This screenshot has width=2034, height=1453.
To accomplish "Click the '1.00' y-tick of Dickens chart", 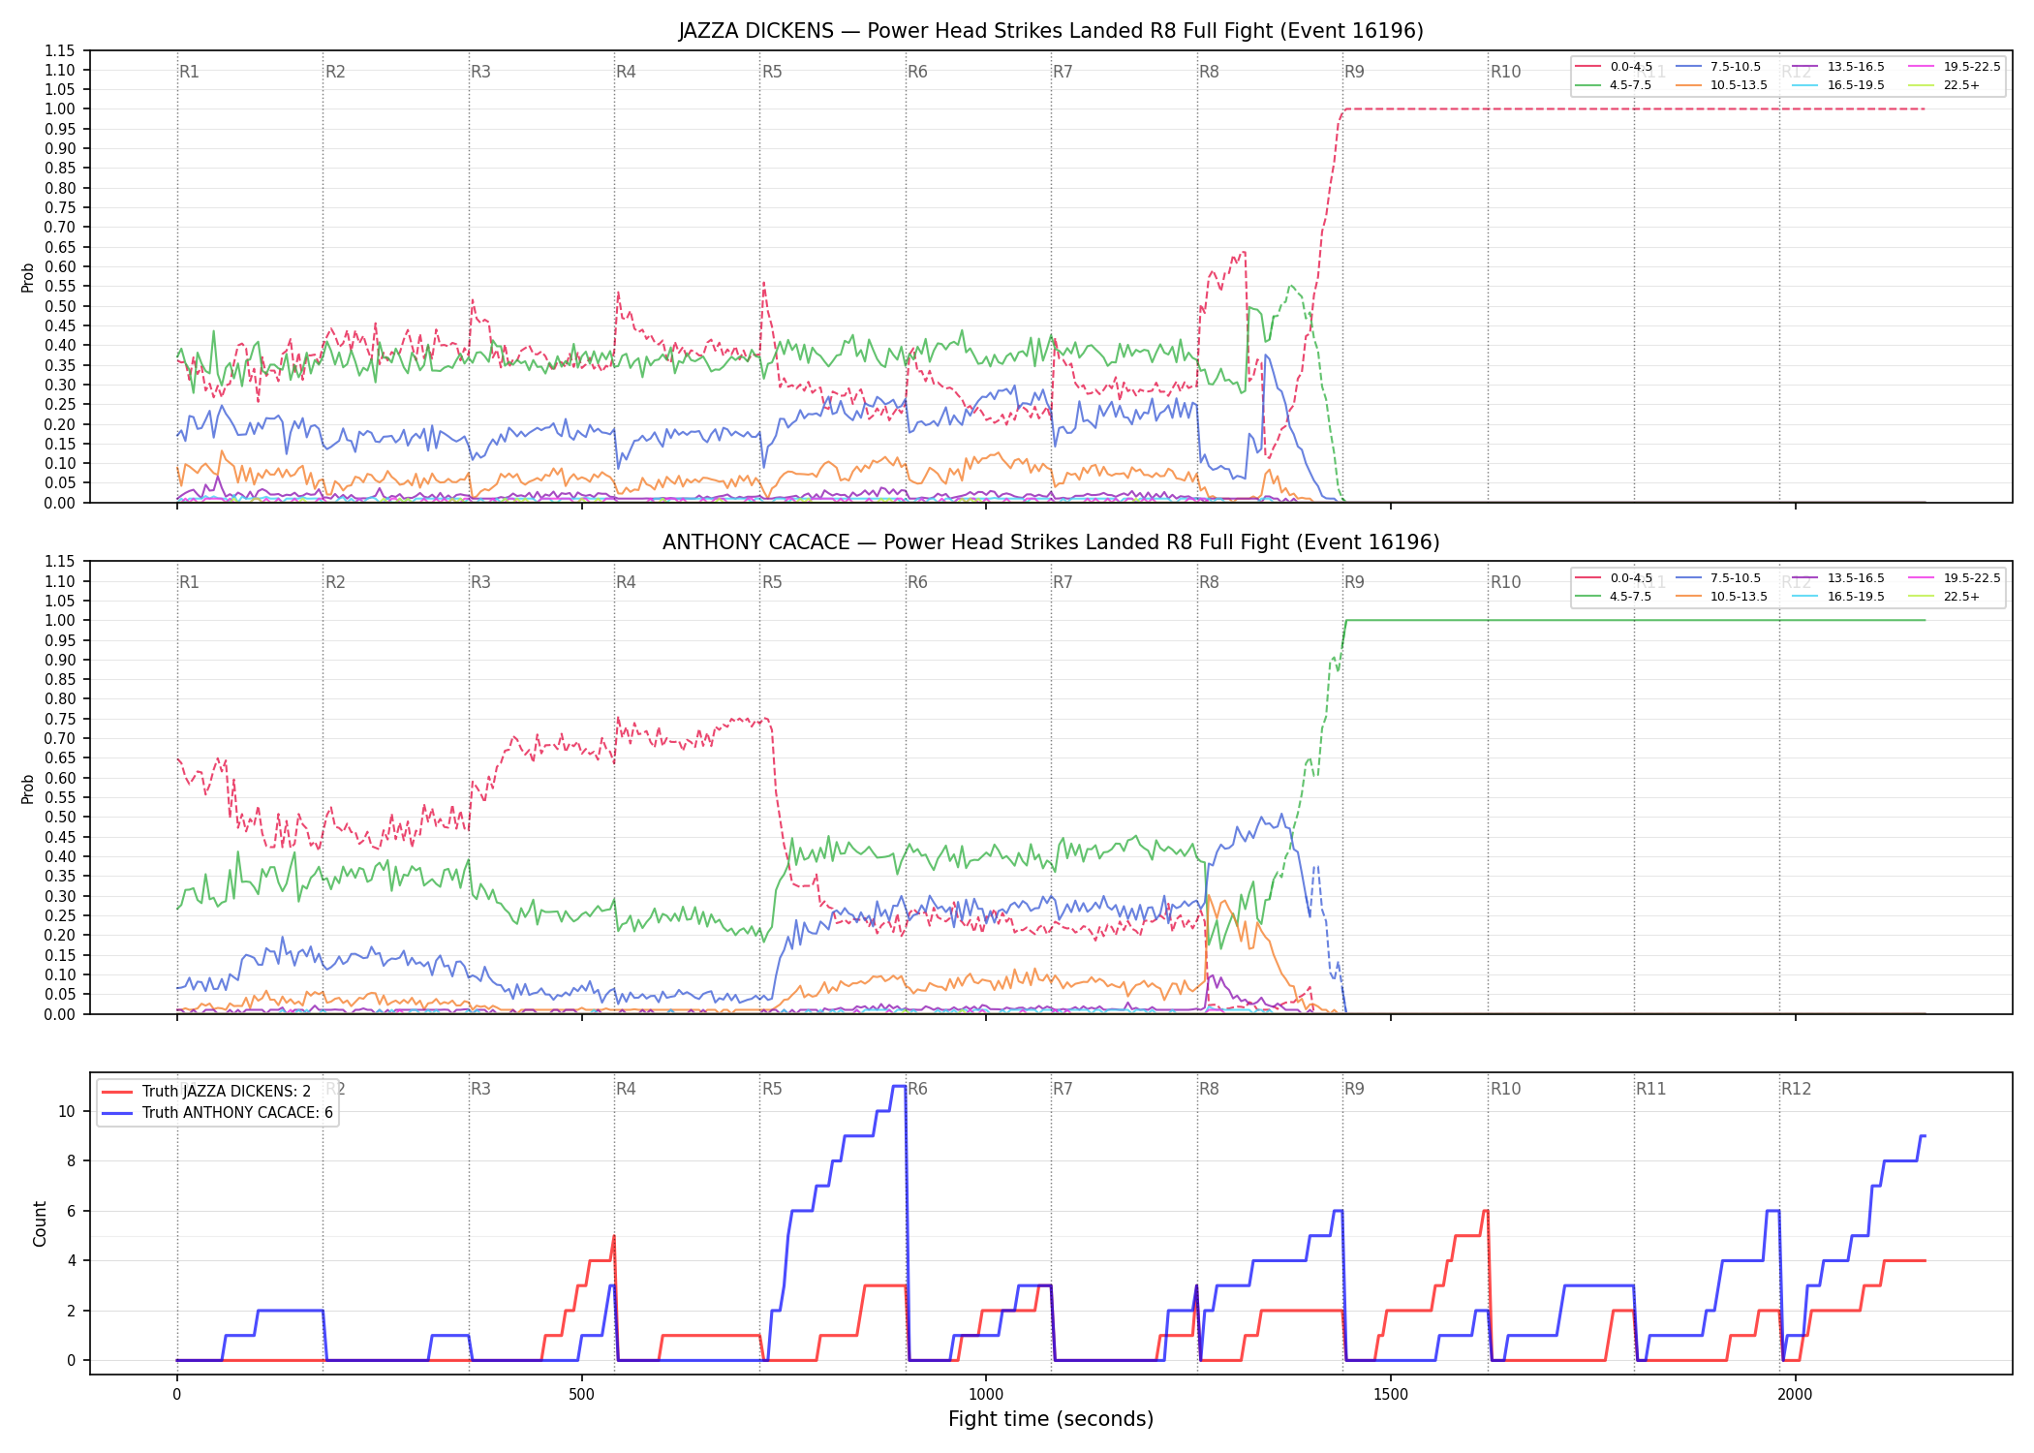I will coord(60,109).
